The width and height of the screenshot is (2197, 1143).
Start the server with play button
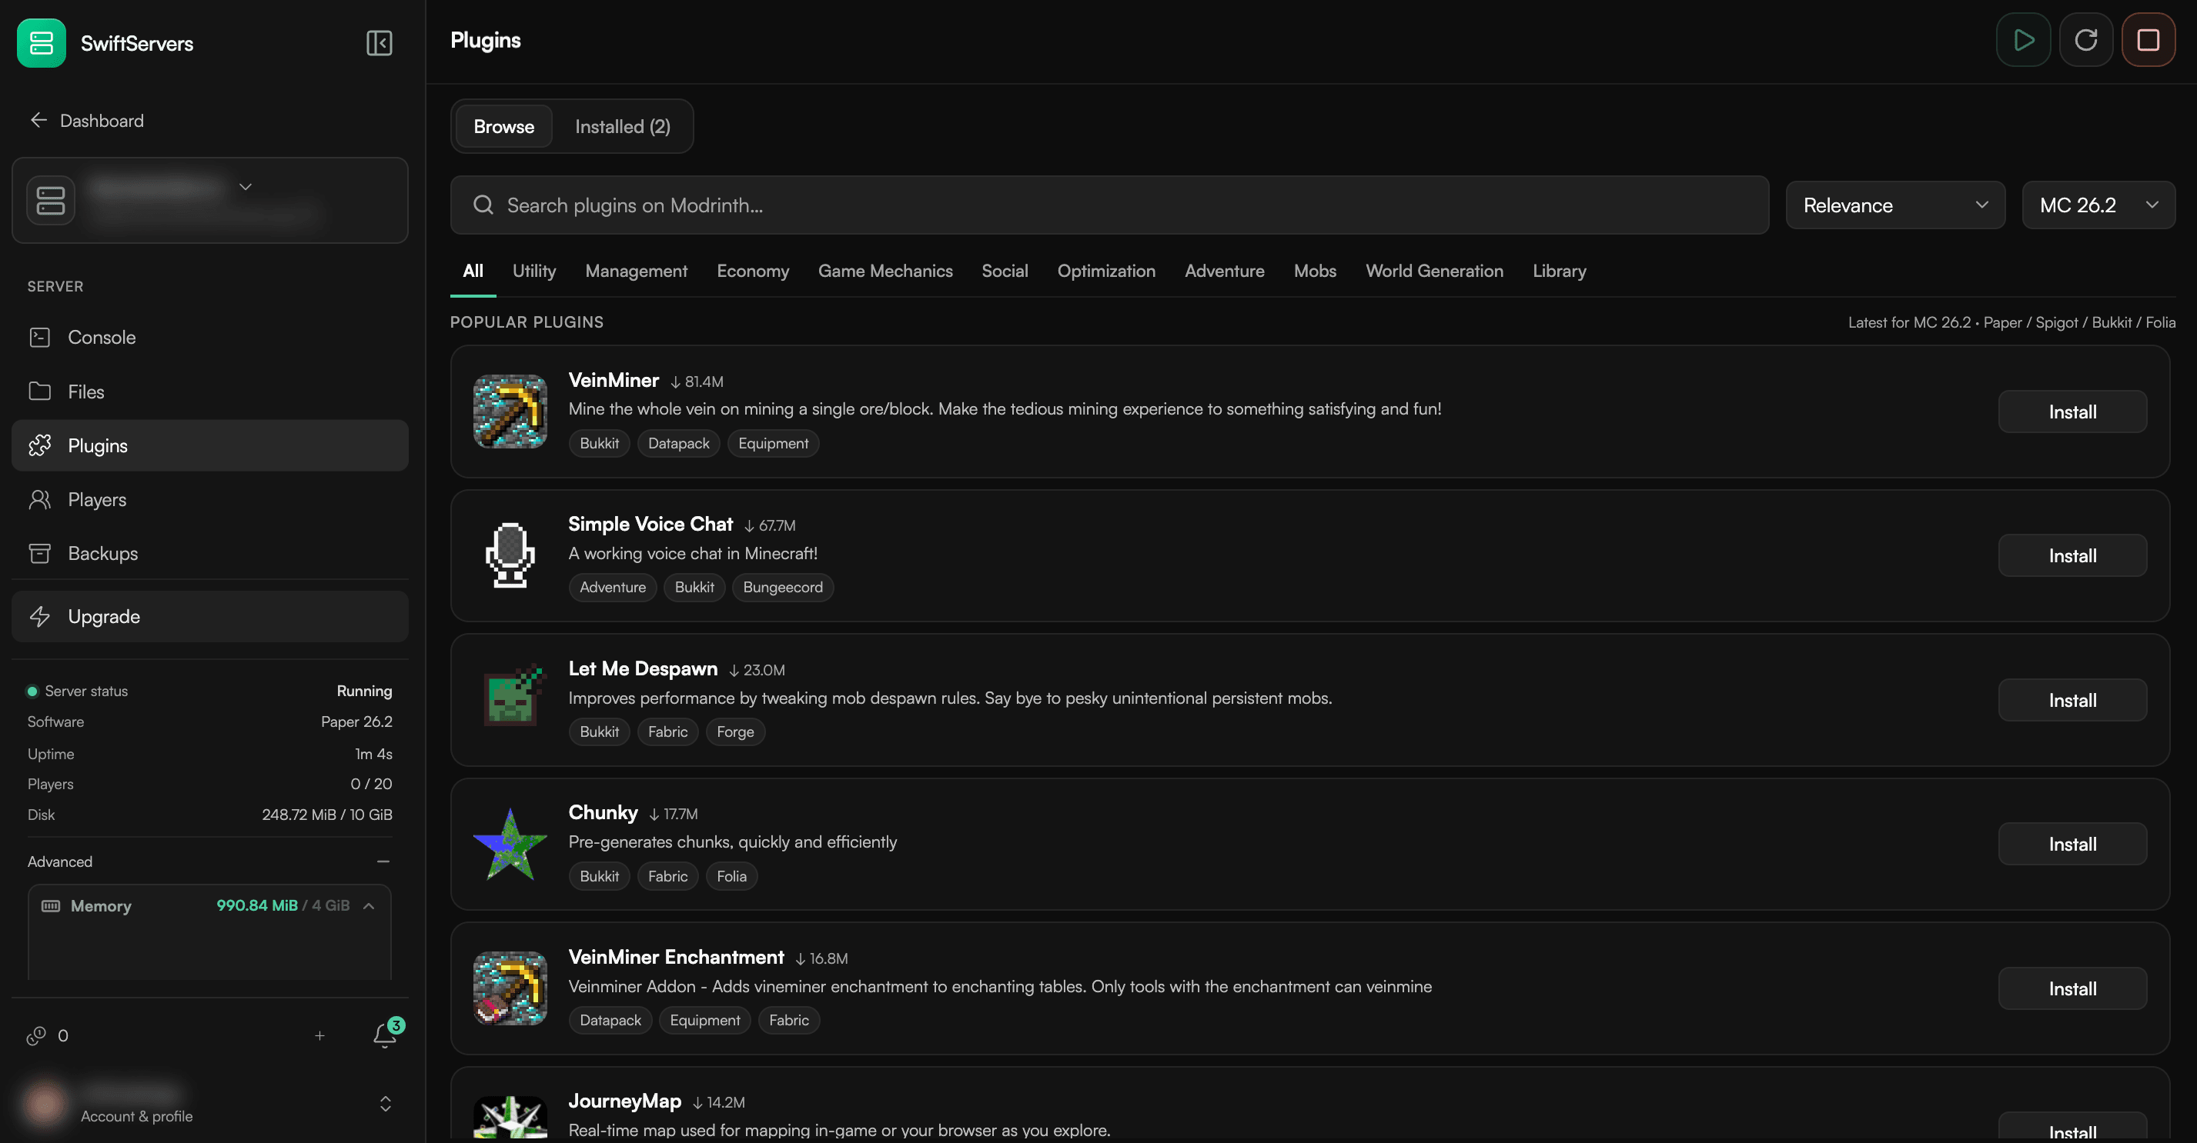click(2023, 40)
